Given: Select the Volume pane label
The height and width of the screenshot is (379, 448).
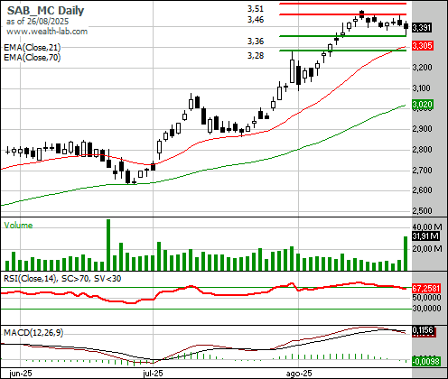Looking at the screenshot, I should point(18,226).
